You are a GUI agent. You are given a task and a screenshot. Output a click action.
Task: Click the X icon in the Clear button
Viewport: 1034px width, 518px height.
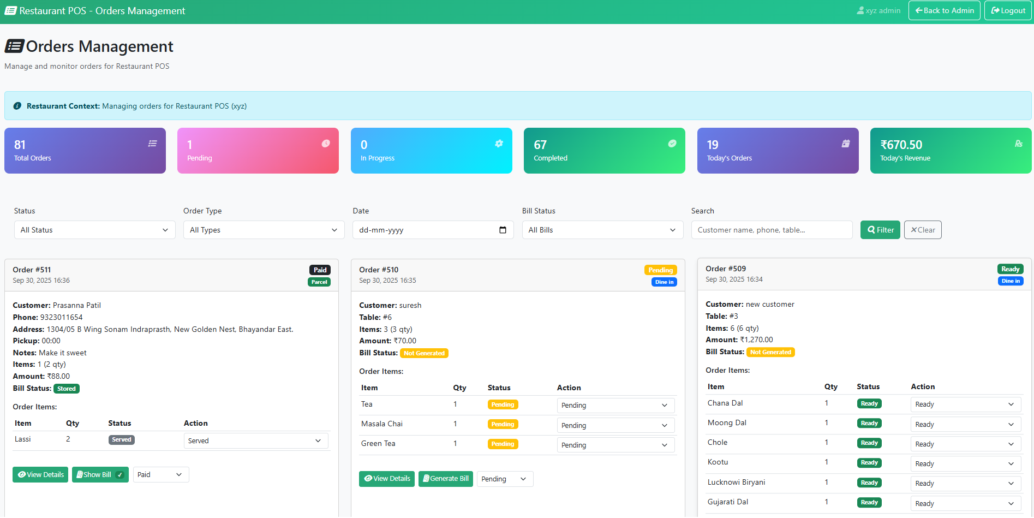click(x=915, y=230)
